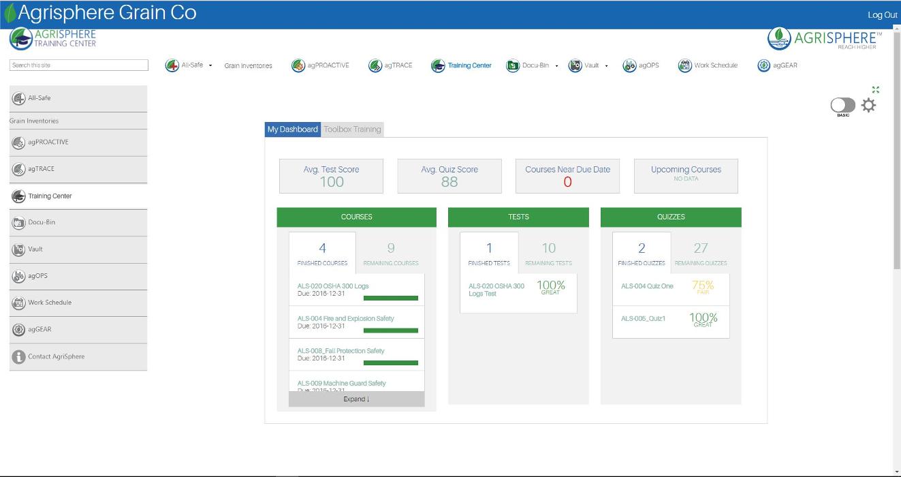901x477 pixels.
Task: Click the Agrisphere Training Center logo
Action: point(53,39)
